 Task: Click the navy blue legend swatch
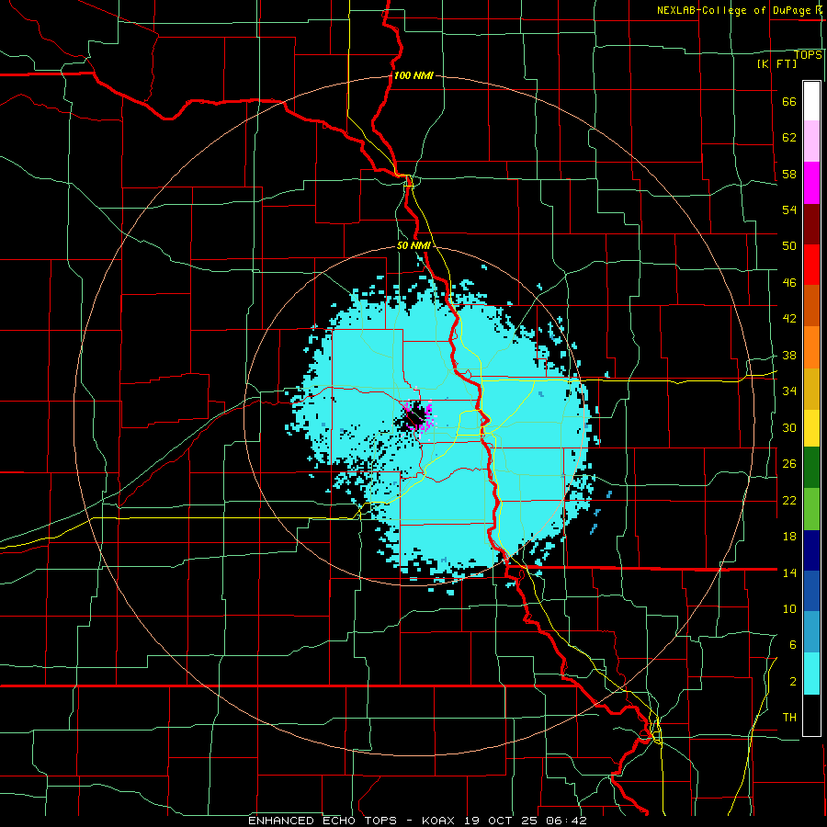point(811,550)
